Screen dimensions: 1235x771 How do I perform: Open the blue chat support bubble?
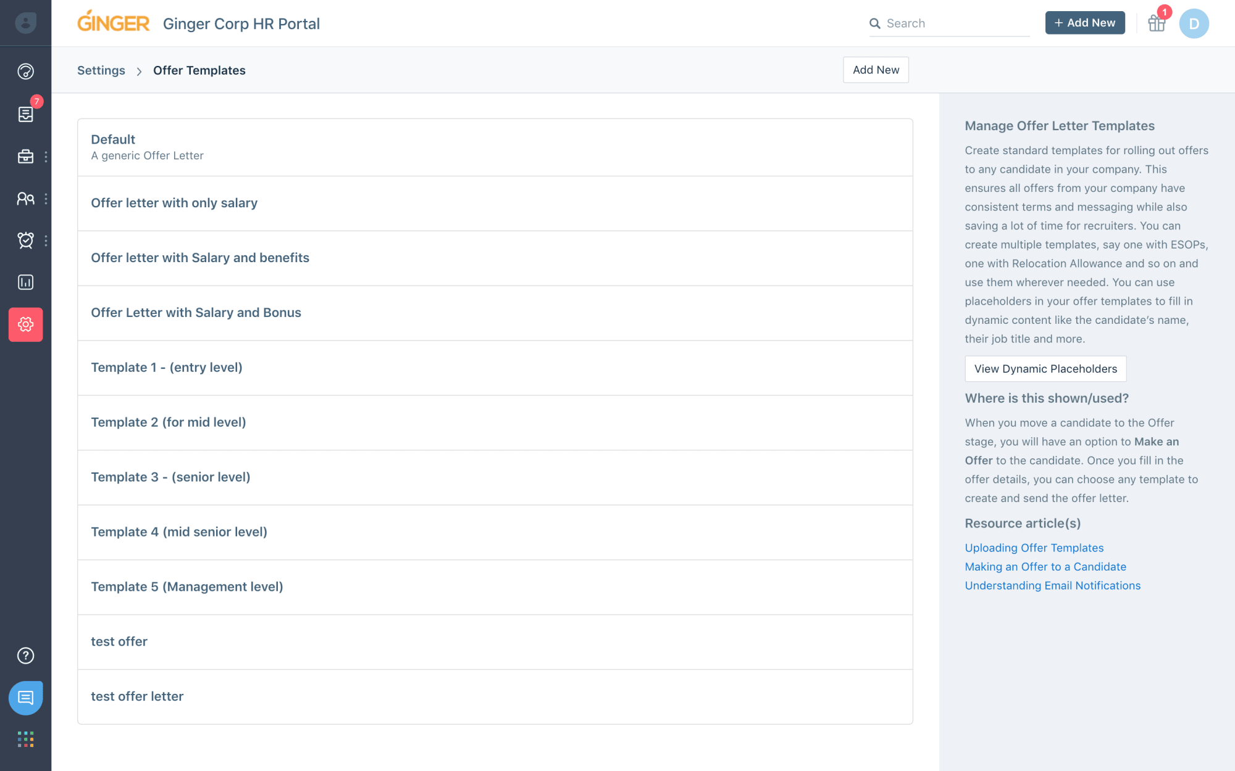click(25, 698)
